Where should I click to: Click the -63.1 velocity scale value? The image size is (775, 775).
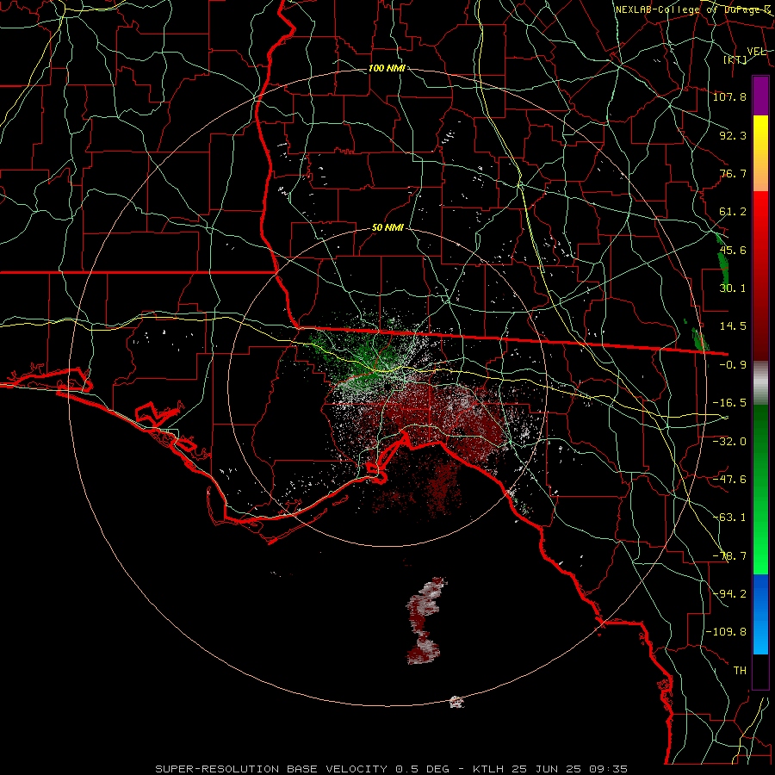click(x=729, y=518)
